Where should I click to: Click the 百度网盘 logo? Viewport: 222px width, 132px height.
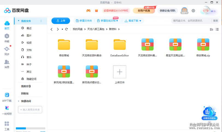tap(16, 10)
